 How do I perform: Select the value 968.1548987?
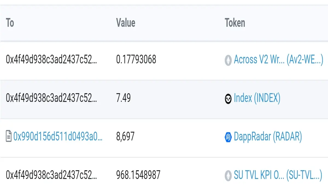[138, 175]
